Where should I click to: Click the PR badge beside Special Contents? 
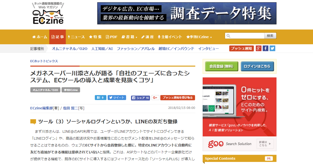pyautogui.click(x=269, y=159)
